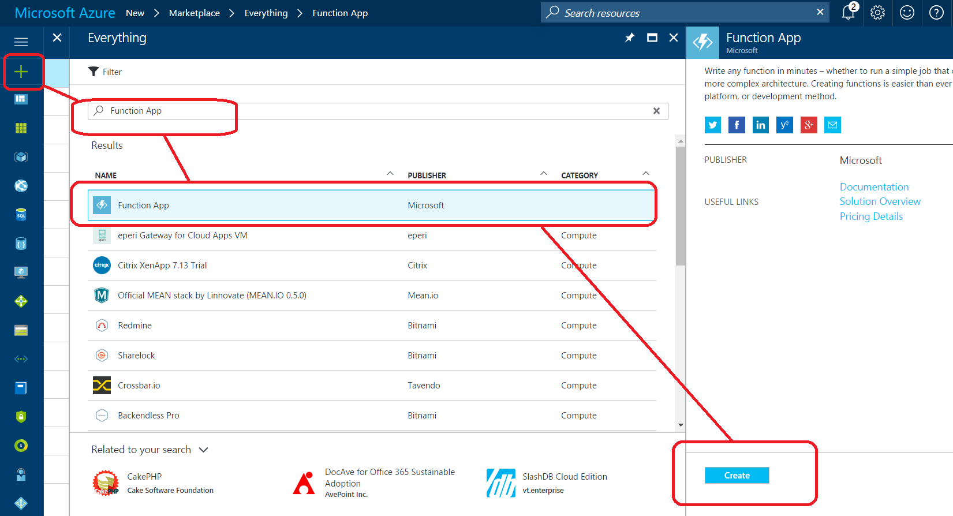Open the blue book icon in sidebar
This screenshot has width=953, height=516.
pos(21,388)
